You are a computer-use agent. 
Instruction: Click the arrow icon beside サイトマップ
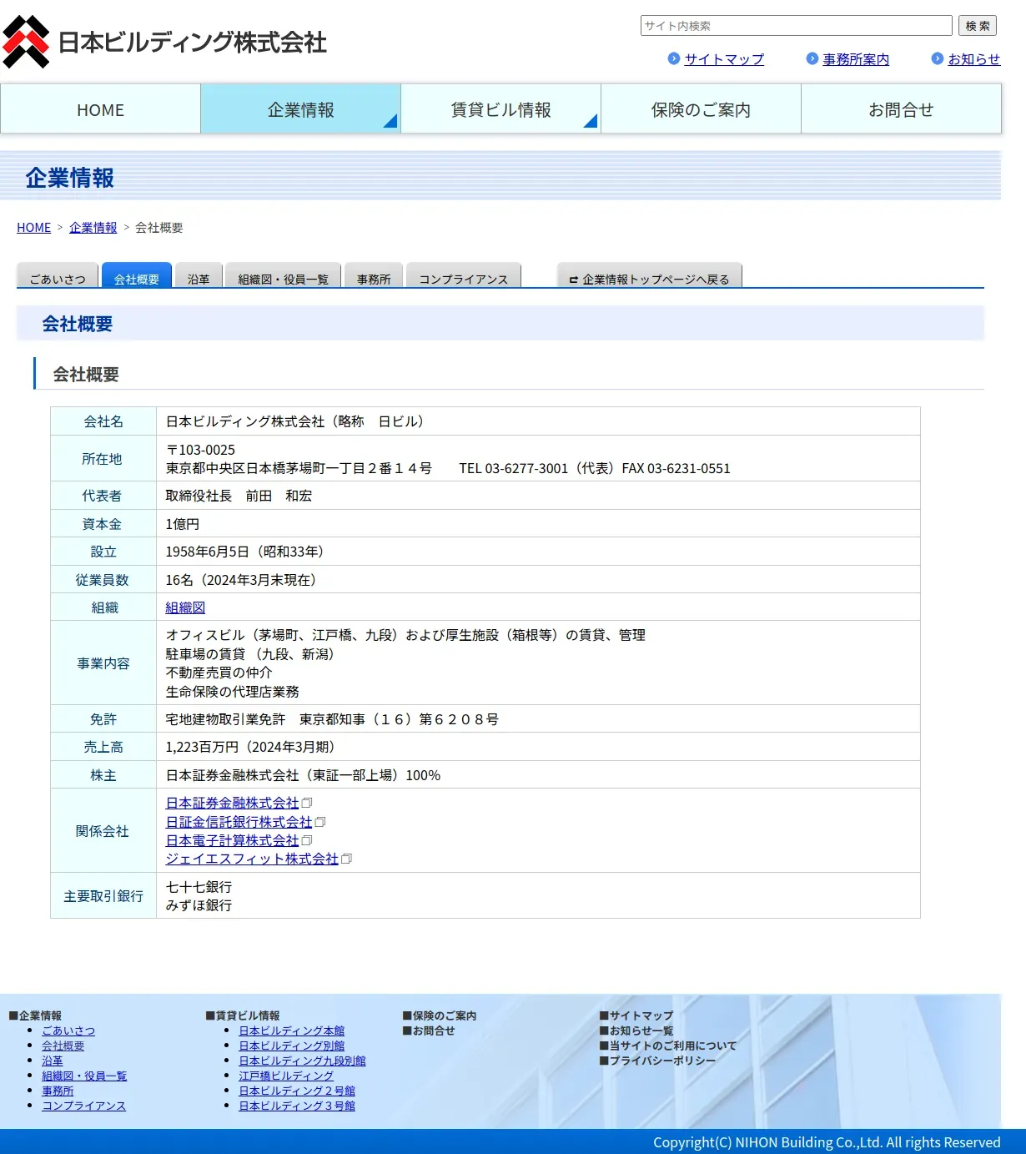click(x=674, y=58)
